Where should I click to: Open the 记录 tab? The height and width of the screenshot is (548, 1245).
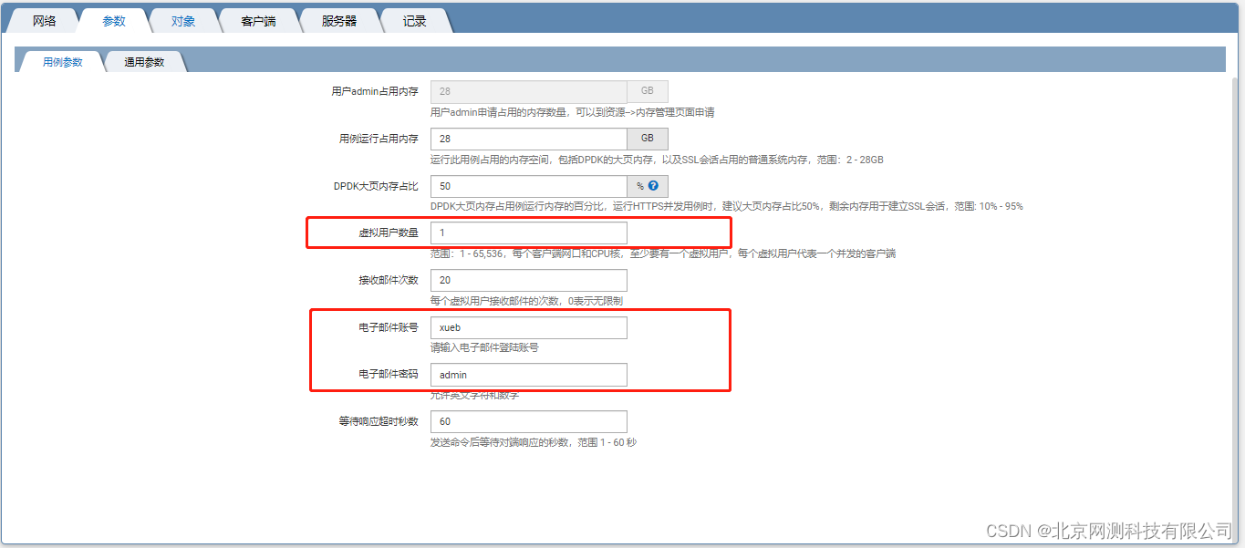pos(413,19)
